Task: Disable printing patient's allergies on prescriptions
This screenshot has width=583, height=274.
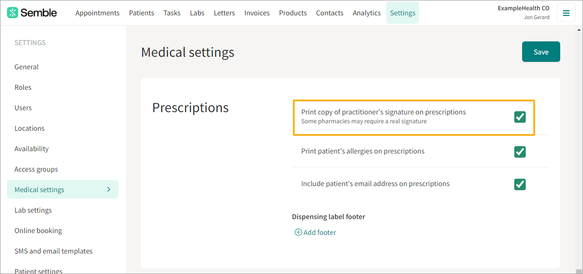Action: [x=520, y=152]
